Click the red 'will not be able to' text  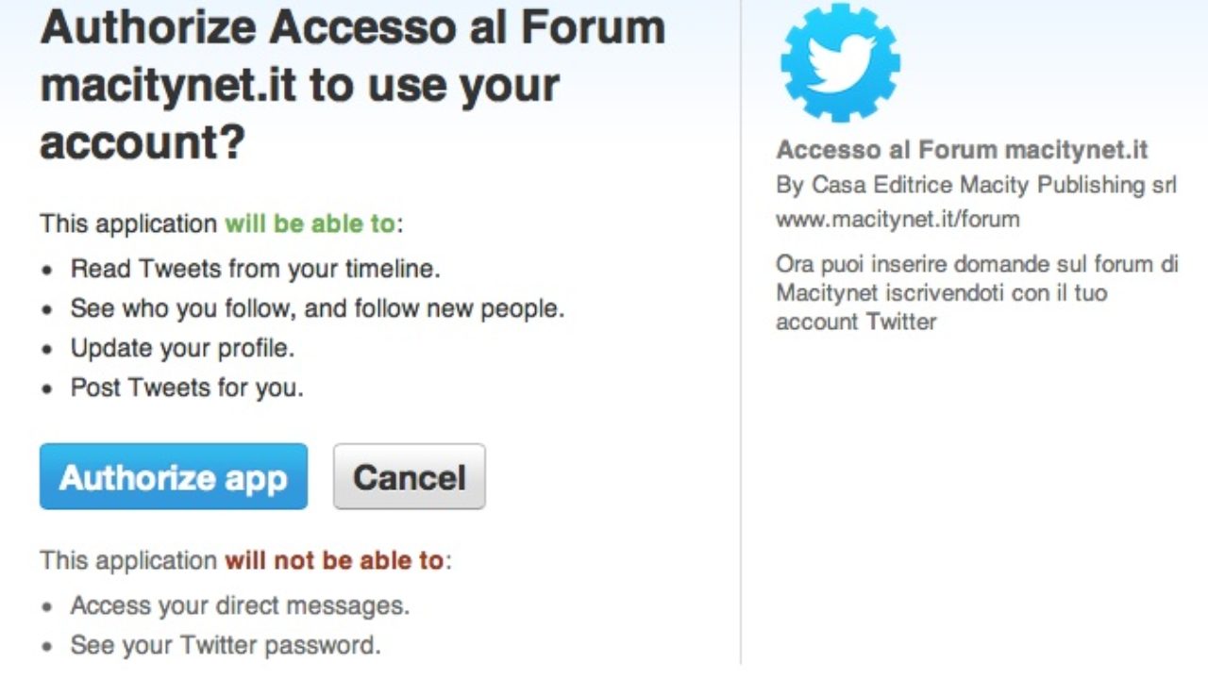tap(334, 560)
